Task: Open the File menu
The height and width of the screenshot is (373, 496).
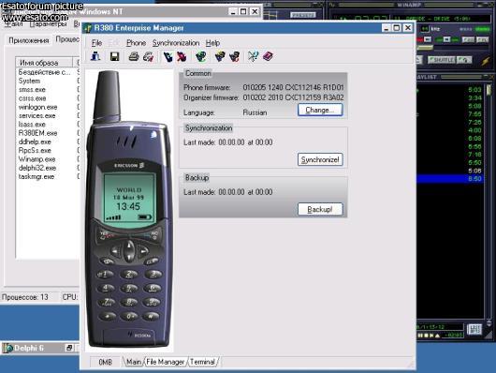Action: (x=96, y=43)
